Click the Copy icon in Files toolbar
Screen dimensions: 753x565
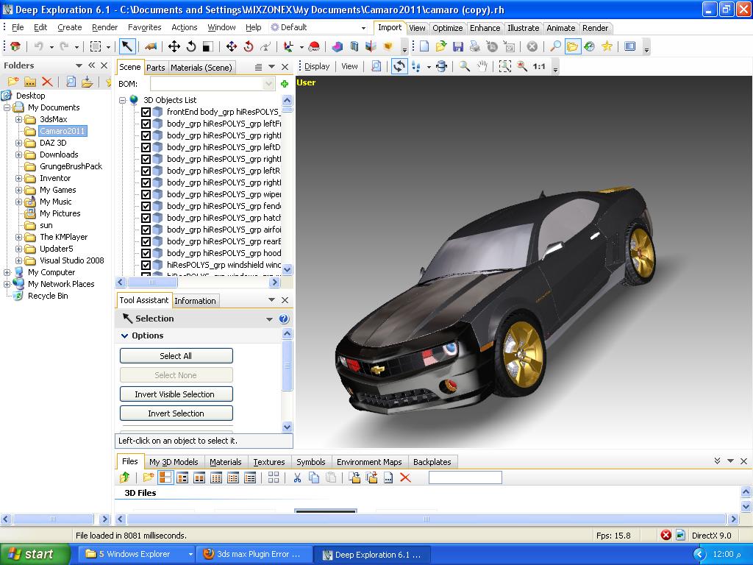click(x=313, y=477)
